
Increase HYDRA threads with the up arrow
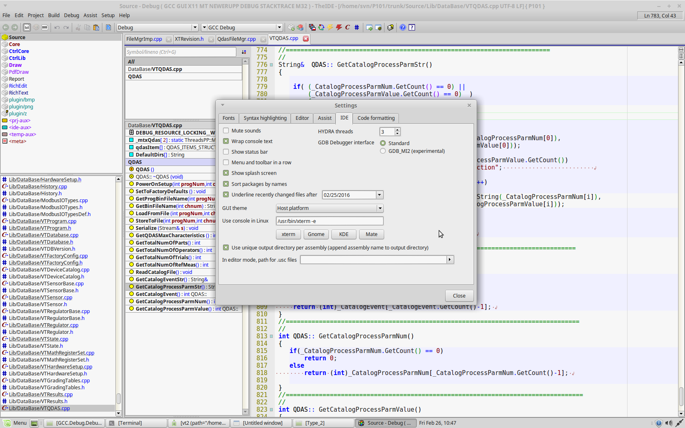coord(398,130)
